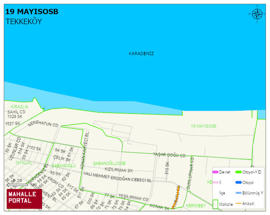Screen dimensions: 270x215
Task: Click the İl light pink legend swatch
Action: tap(216, 182)
